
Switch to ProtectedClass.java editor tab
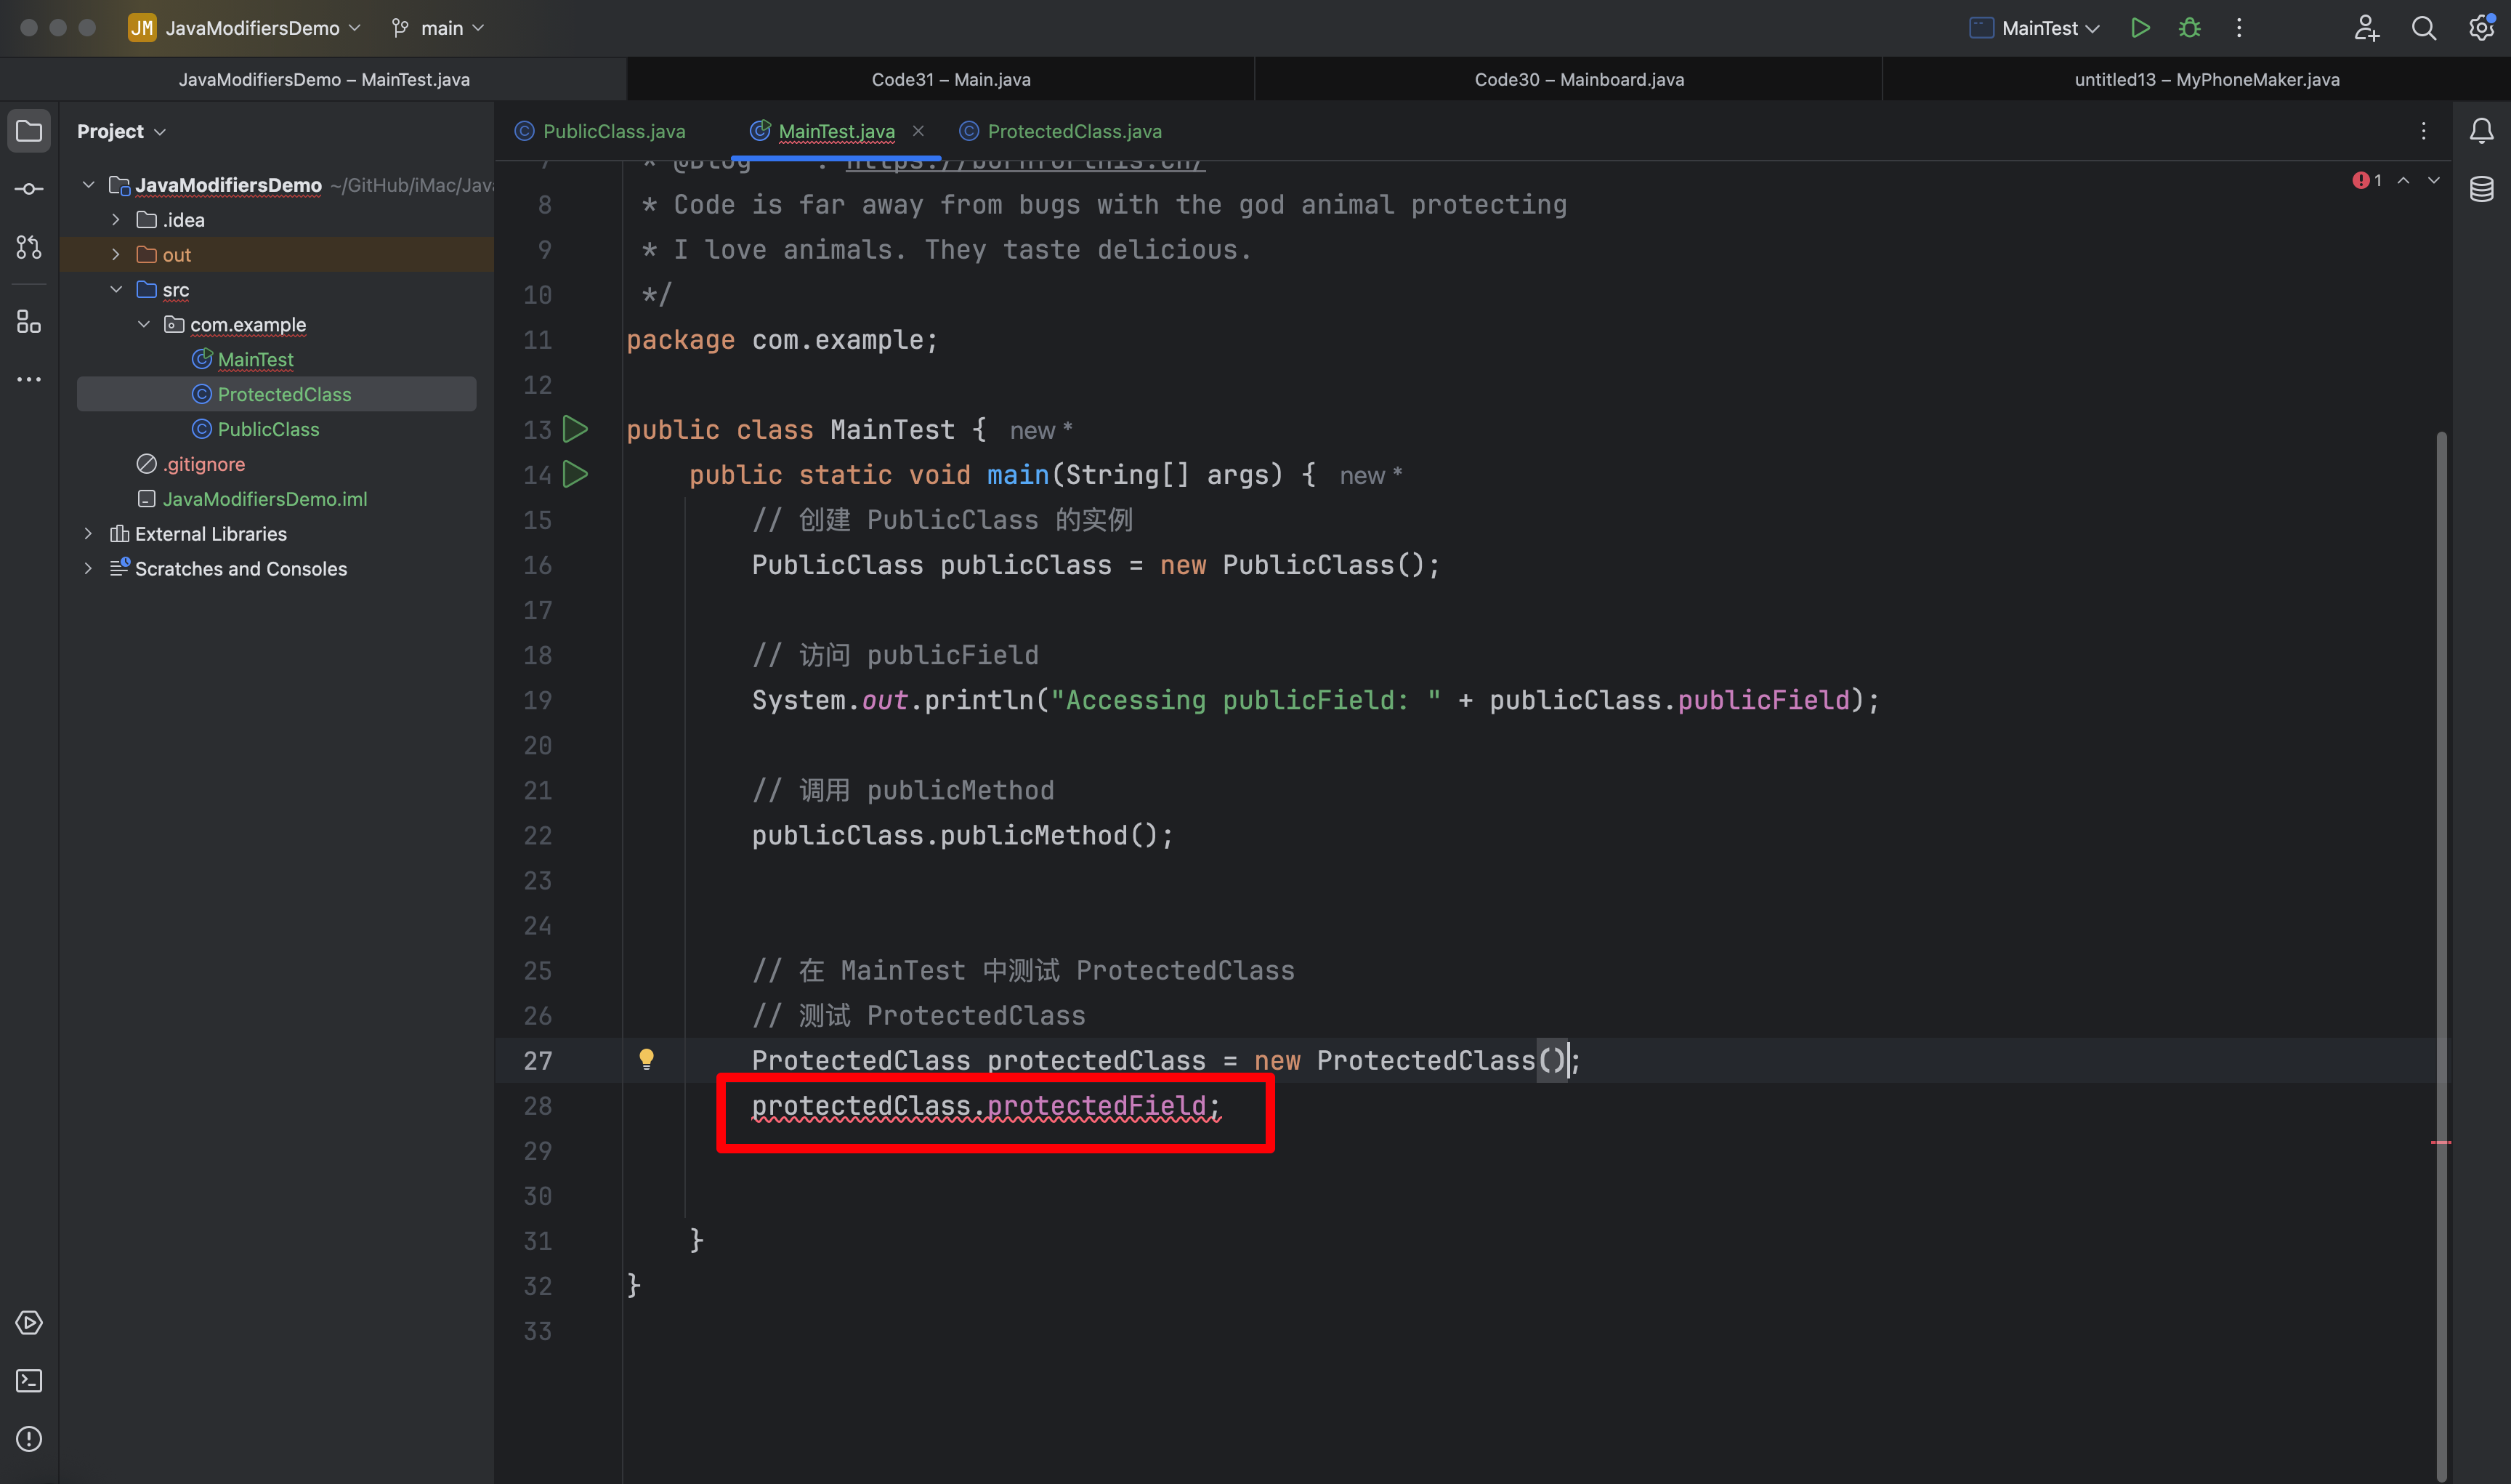(x=1062, y=131)
